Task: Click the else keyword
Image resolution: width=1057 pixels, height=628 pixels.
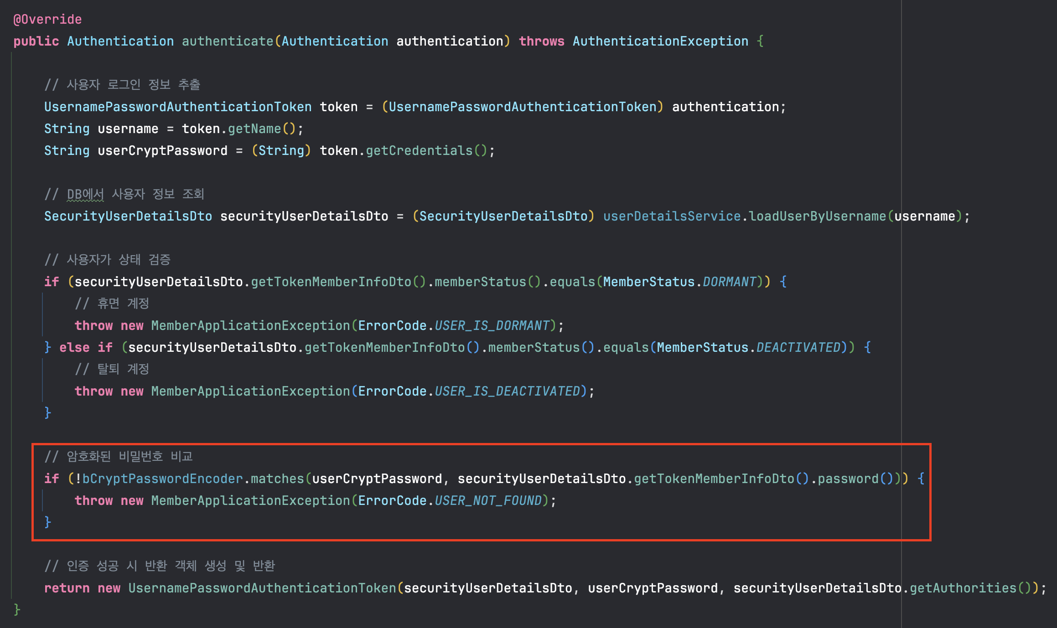Action: click(x=74, y=347)
